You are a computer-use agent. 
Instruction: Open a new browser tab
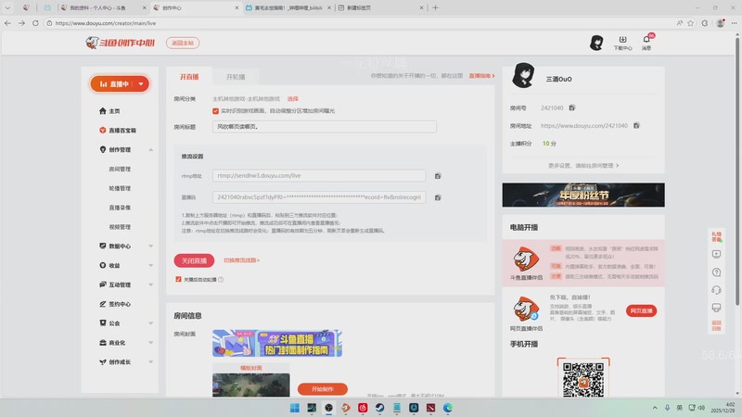coord(435,7)
